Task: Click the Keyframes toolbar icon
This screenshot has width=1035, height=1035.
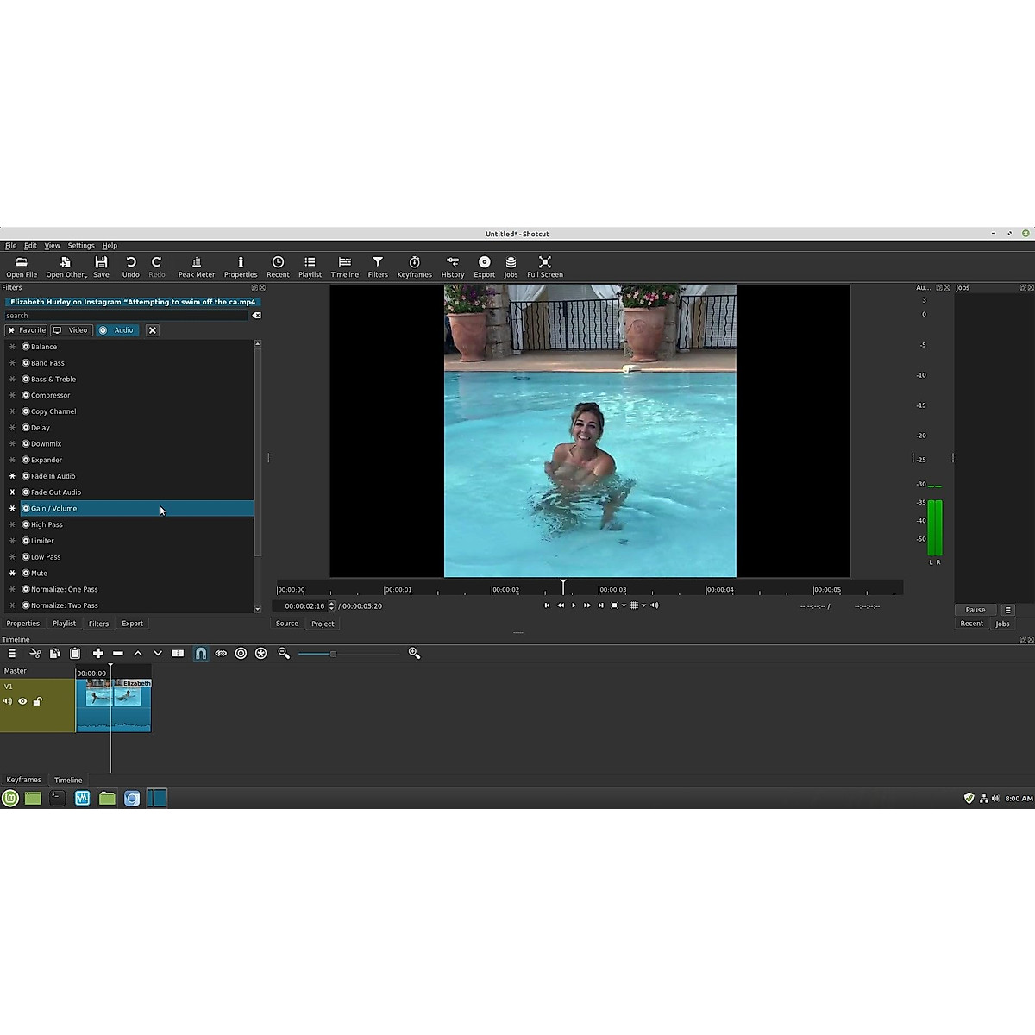Action: pyautogui.click(x=414, y=267)
